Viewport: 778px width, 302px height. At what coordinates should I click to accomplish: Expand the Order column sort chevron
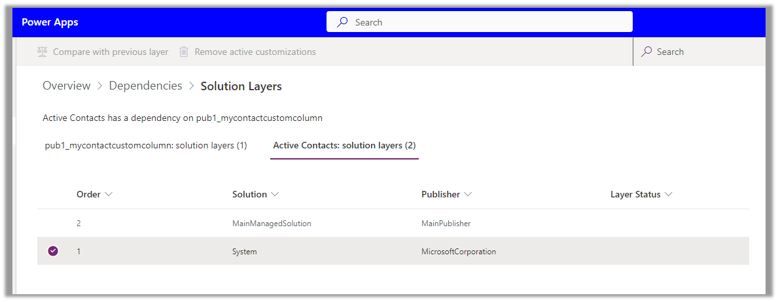point(109,194)
